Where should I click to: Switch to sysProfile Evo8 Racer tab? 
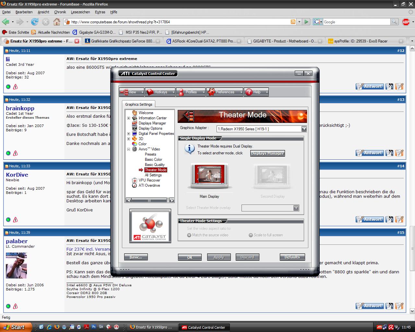[365, 41]
